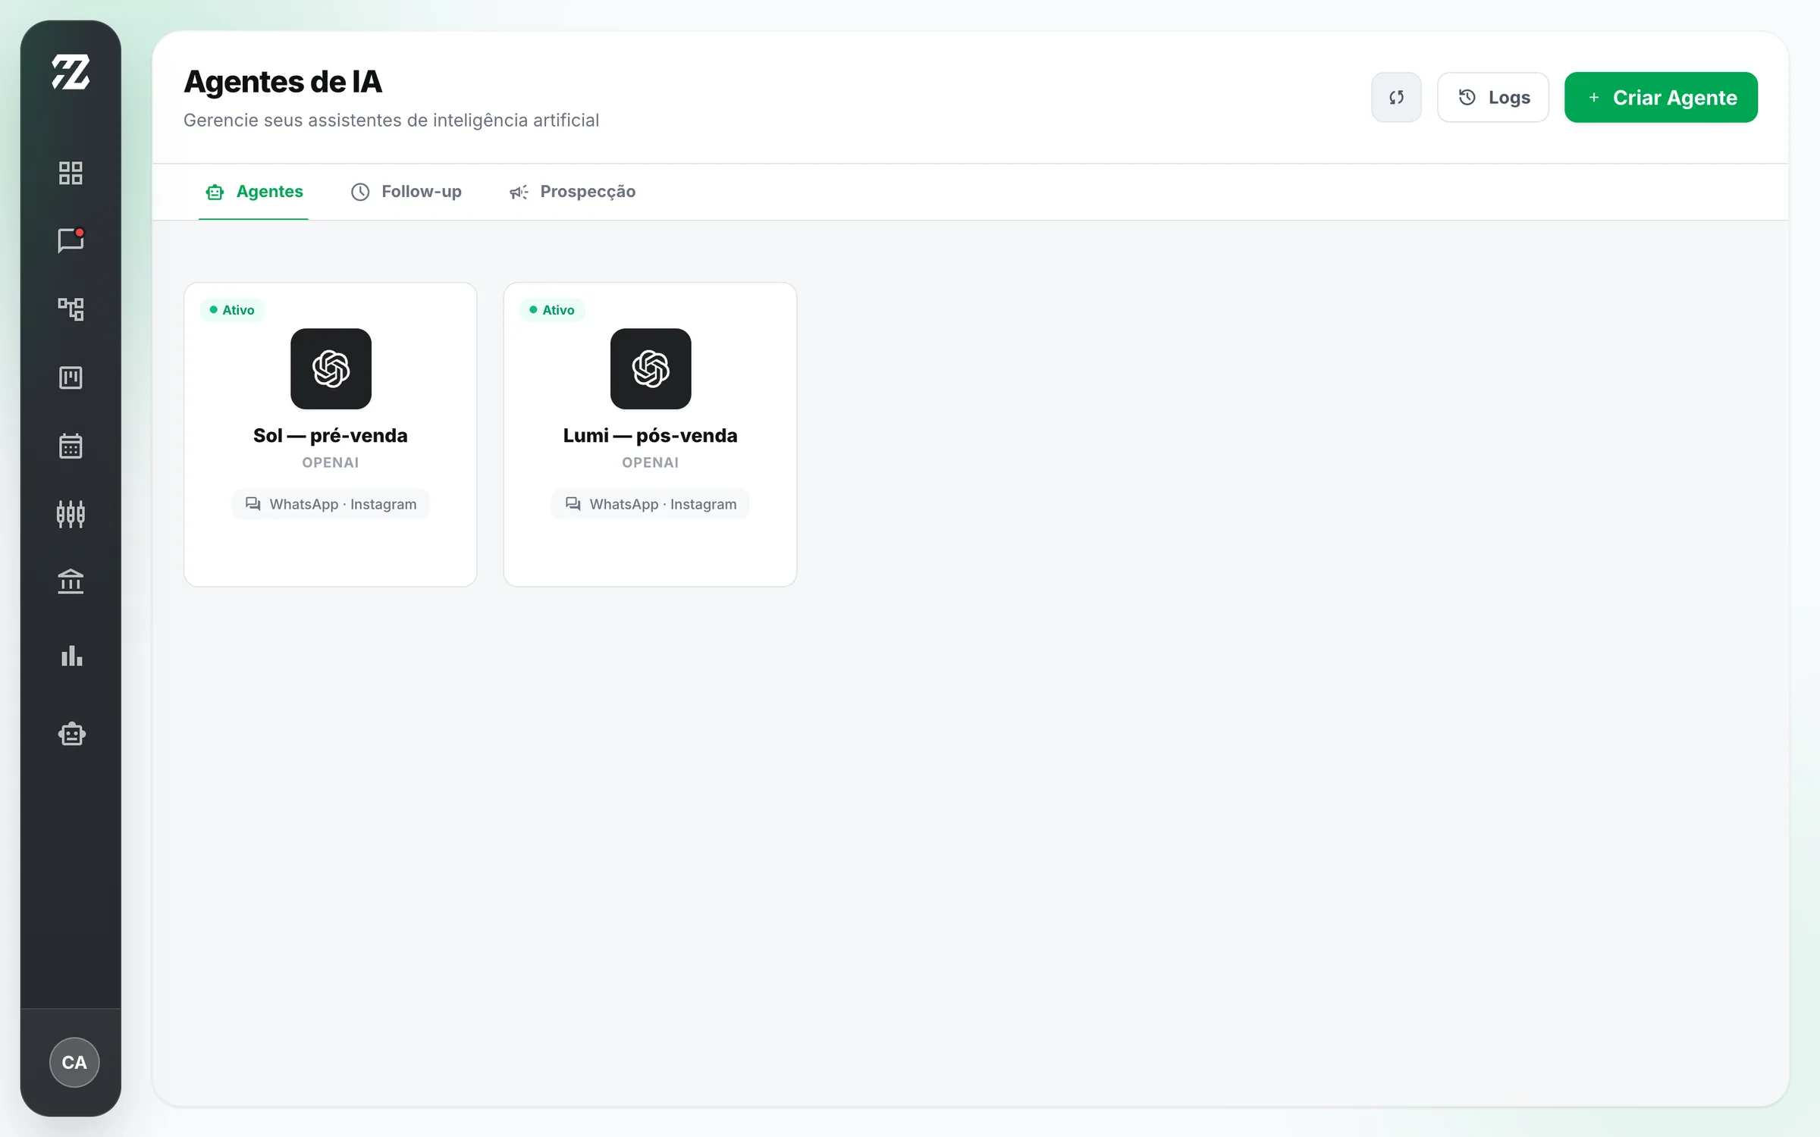
Task: Open the Lumi — pós-venda agent name
Action: coord(650,435)
